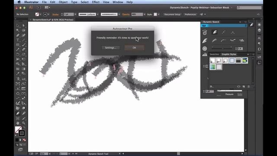Open the Style dropdown arrow
Image resolution: width=277 pixels, height=156 pixels.
click(x=158, y=14)
